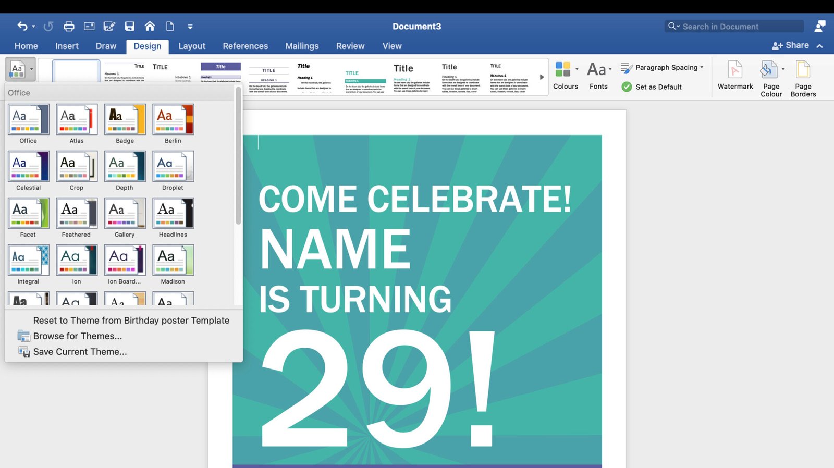
Task: Apply the Facet theme
Action: pyautogui.click(x=28, y=213)
